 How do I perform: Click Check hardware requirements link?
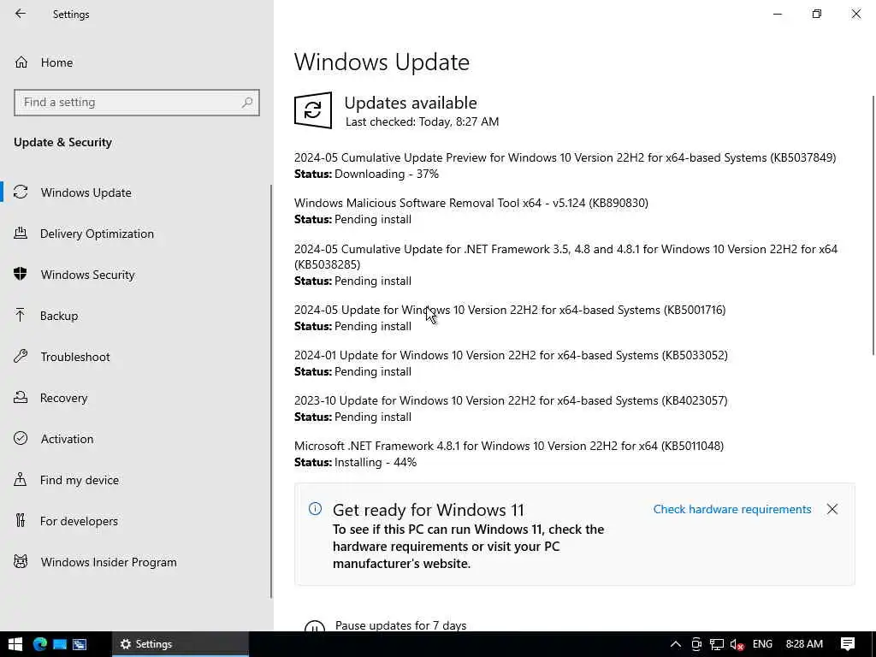732,509
